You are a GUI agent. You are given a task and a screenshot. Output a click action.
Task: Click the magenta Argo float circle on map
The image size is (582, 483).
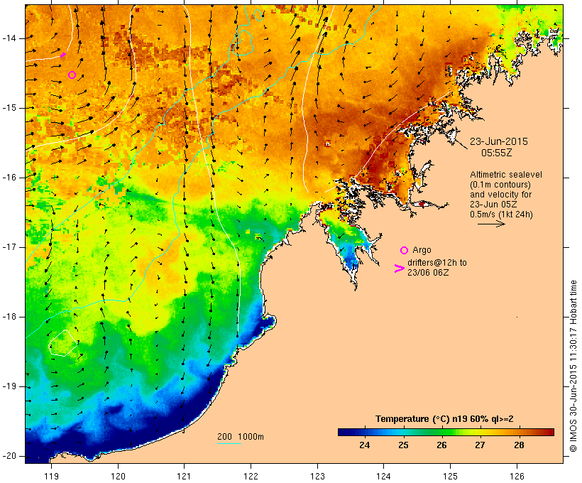tap(72, 75)
